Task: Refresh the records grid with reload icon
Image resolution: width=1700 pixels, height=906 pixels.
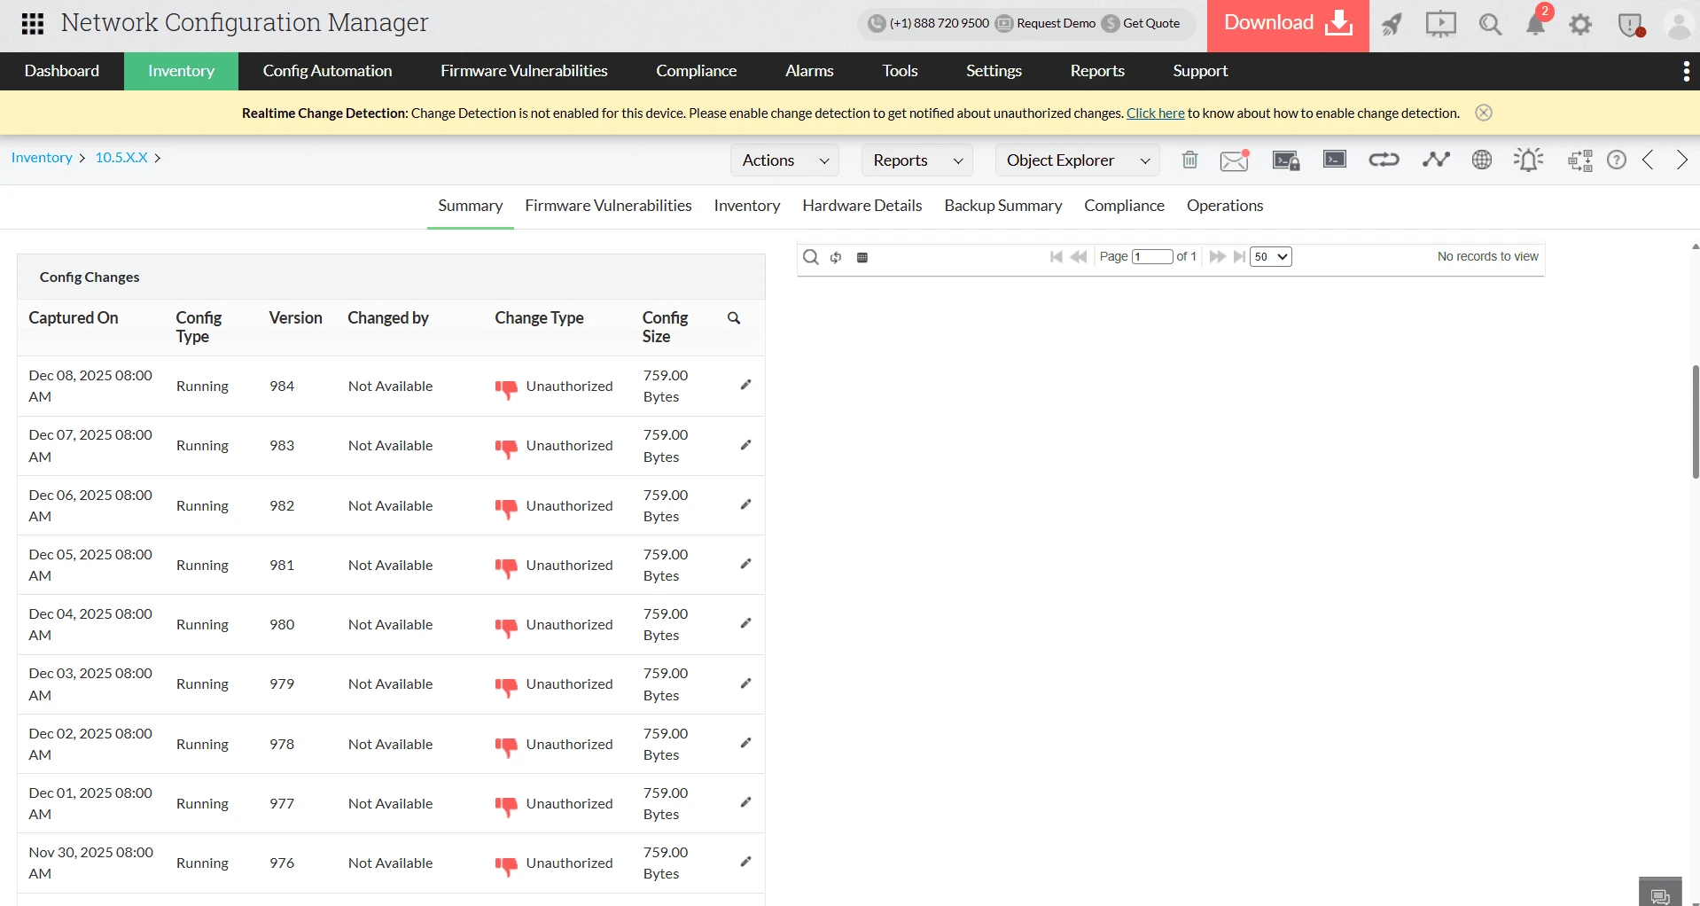Action: coord(836,257)
